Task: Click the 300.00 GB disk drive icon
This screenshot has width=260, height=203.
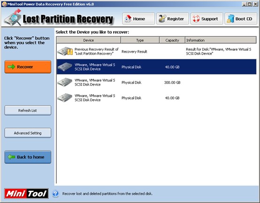Action: pos(65,82)
